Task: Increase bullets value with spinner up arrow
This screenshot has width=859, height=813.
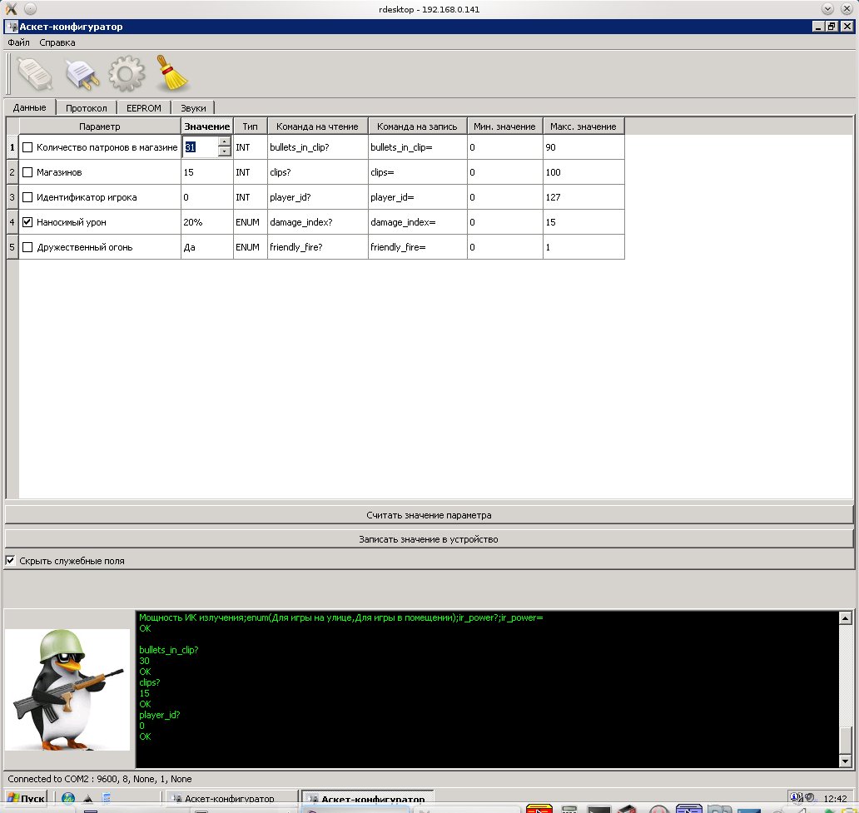Action: click(224, 142)
